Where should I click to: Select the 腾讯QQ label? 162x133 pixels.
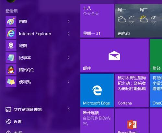(26, 70)
